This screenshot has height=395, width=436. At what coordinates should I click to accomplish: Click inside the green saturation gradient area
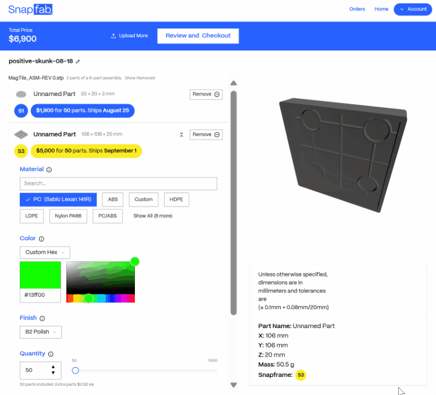[x=101, y=277]
